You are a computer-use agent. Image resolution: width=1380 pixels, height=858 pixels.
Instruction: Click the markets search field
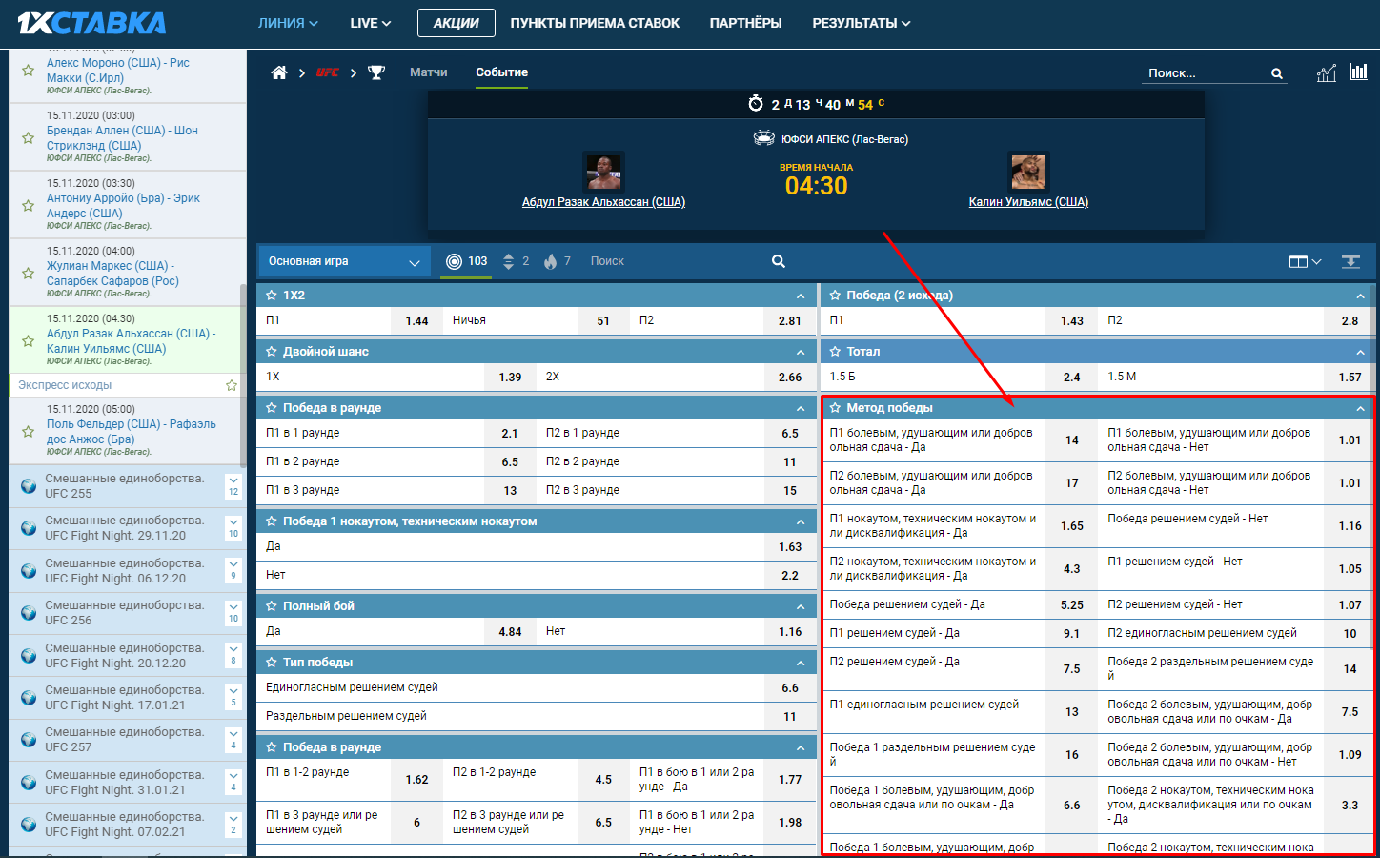pyautogui.click(x=677, y=261)
